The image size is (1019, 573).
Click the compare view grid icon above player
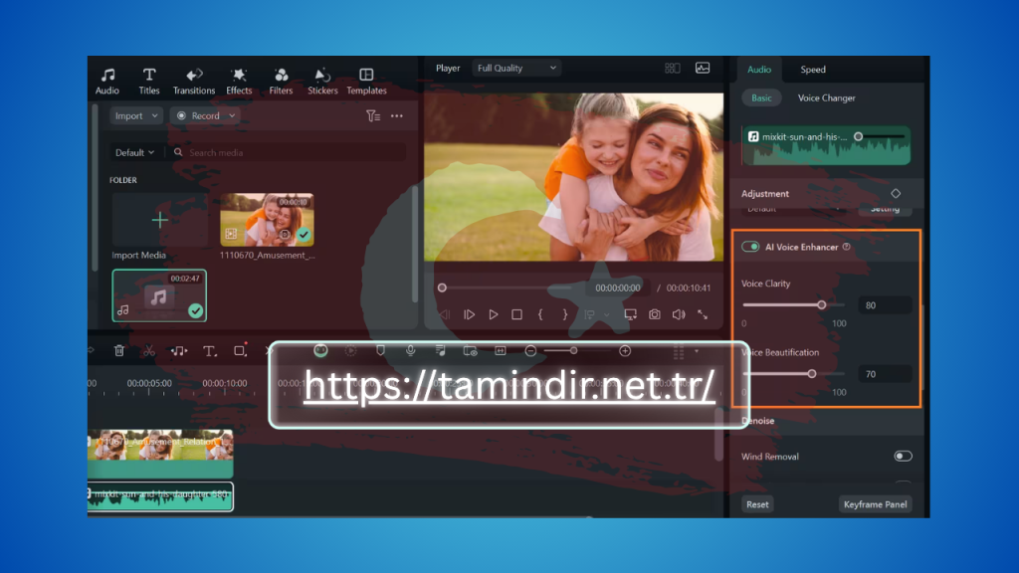coord(672,69)
